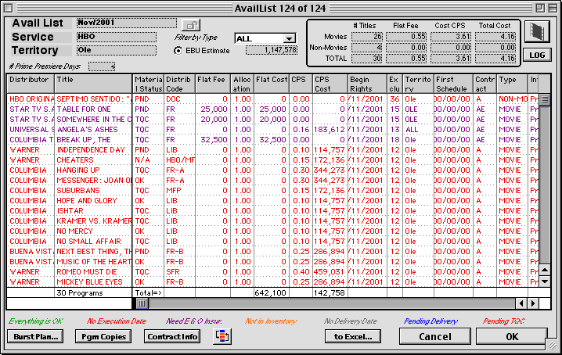Click the table's scroll down arrow
The width and height of the screenshot is (562, 355).
(x=545, y=281)
